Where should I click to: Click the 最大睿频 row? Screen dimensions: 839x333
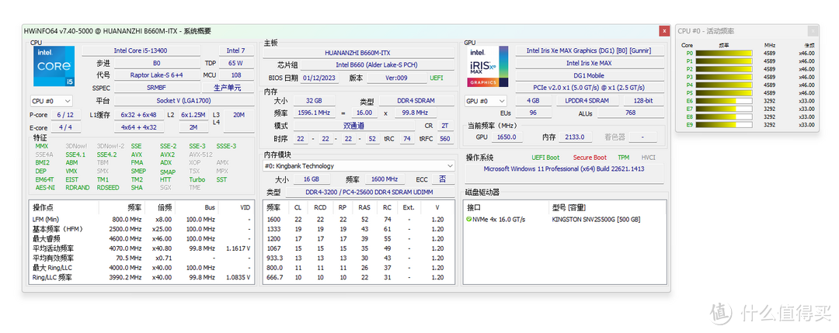point(141,238)
